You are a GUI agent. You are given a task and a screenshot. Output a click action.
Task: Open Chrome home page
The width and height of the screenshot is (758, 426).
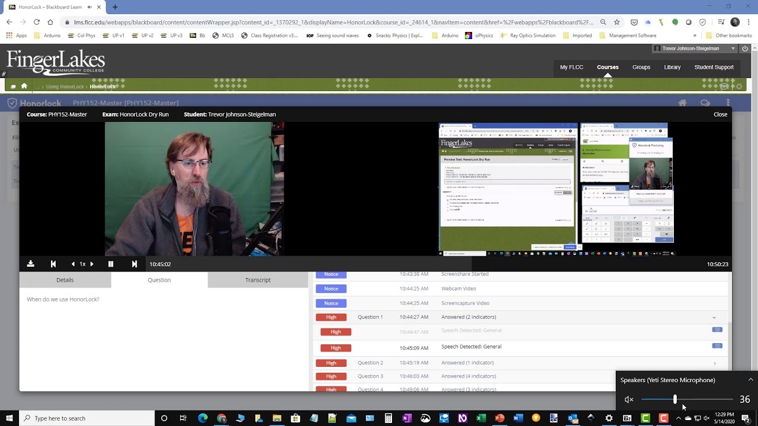click(50, 22)
